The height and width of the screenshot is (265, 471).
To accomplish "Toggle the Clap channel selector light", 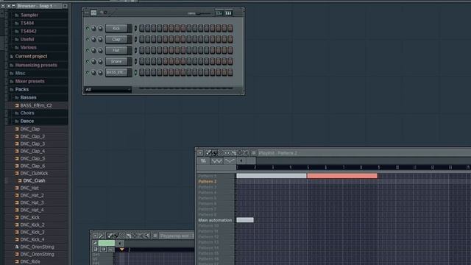I will 135,39.
